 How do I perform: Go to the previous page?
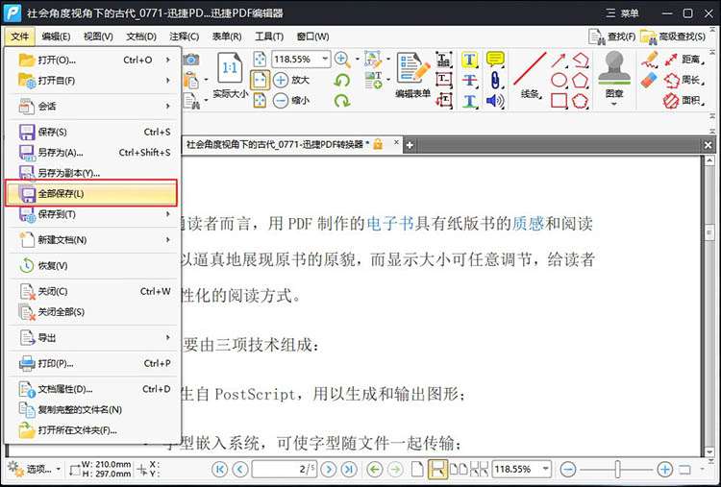point(240,469)
